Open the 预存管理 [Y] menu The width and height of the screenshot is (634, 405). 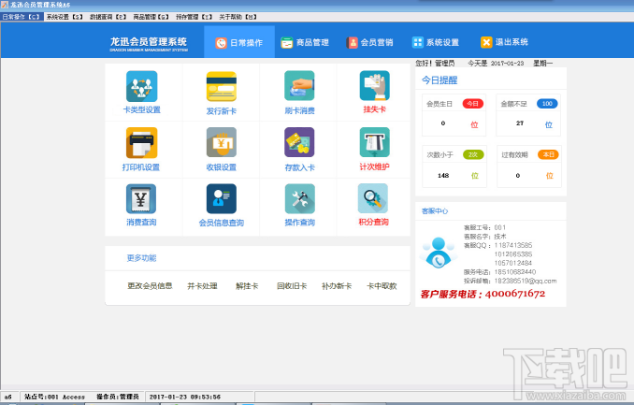(x=195, y=17)
